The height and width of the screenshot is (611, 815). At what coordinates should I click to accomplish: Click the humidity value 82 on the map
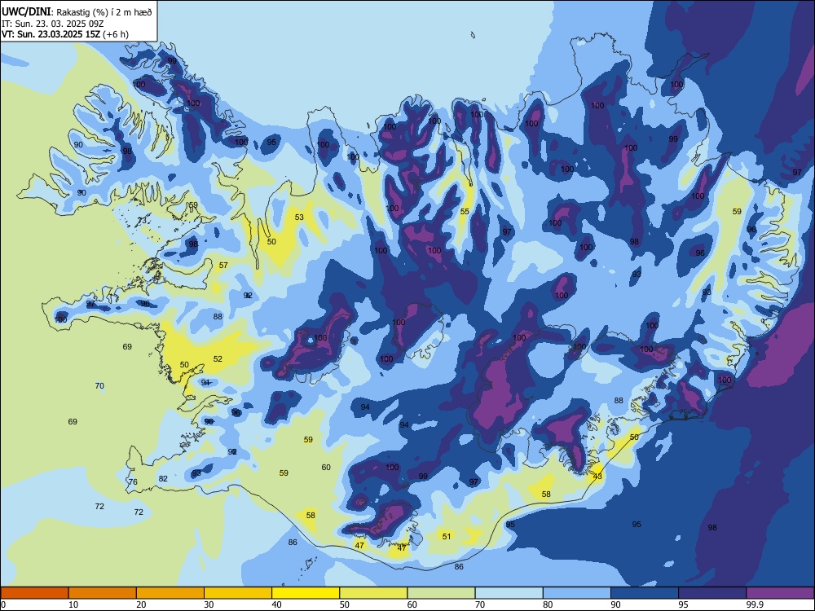pyautogui.click(x=163, y=478)
